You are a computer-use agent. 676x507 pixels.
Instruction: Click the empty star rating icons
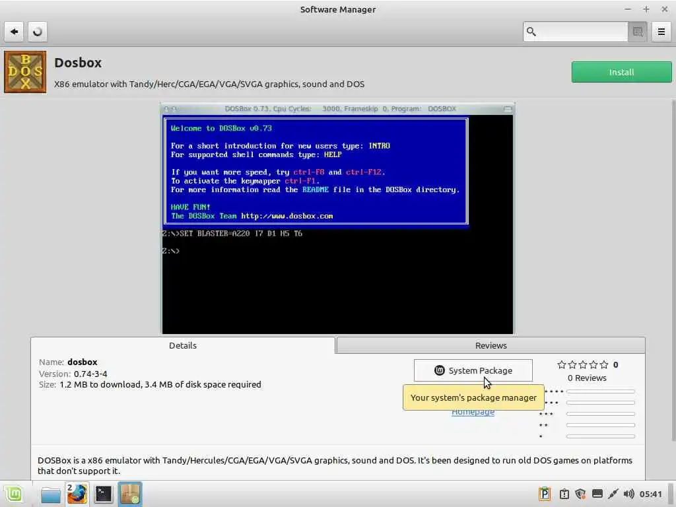coord(582,364)
